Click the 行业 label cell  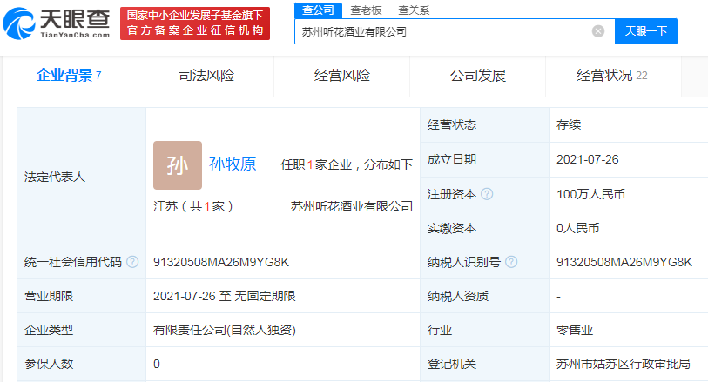pos(484,330)
